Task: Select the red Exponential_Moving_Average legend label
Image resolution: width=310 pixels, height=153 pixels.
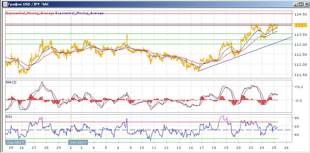Action: [30, 13]
